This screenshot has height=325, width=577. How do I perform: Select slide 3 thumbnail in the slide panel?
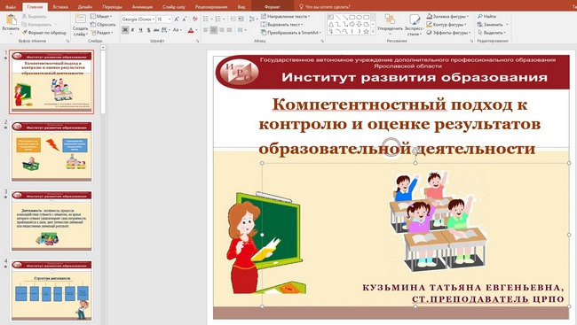[51, 221]
